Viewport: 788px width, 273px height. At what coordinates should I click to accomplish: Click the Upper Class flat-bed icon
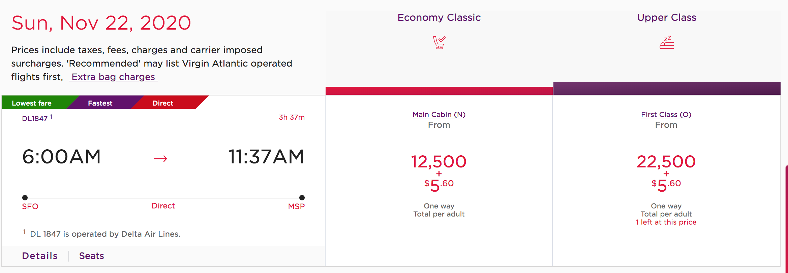pyautogui.click(x=667, y=43)
